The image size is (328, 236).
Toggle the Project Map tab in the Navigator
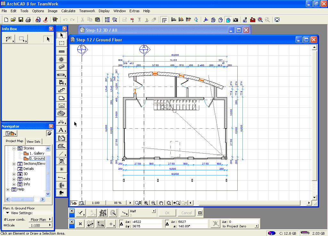(x=14, y=141)
